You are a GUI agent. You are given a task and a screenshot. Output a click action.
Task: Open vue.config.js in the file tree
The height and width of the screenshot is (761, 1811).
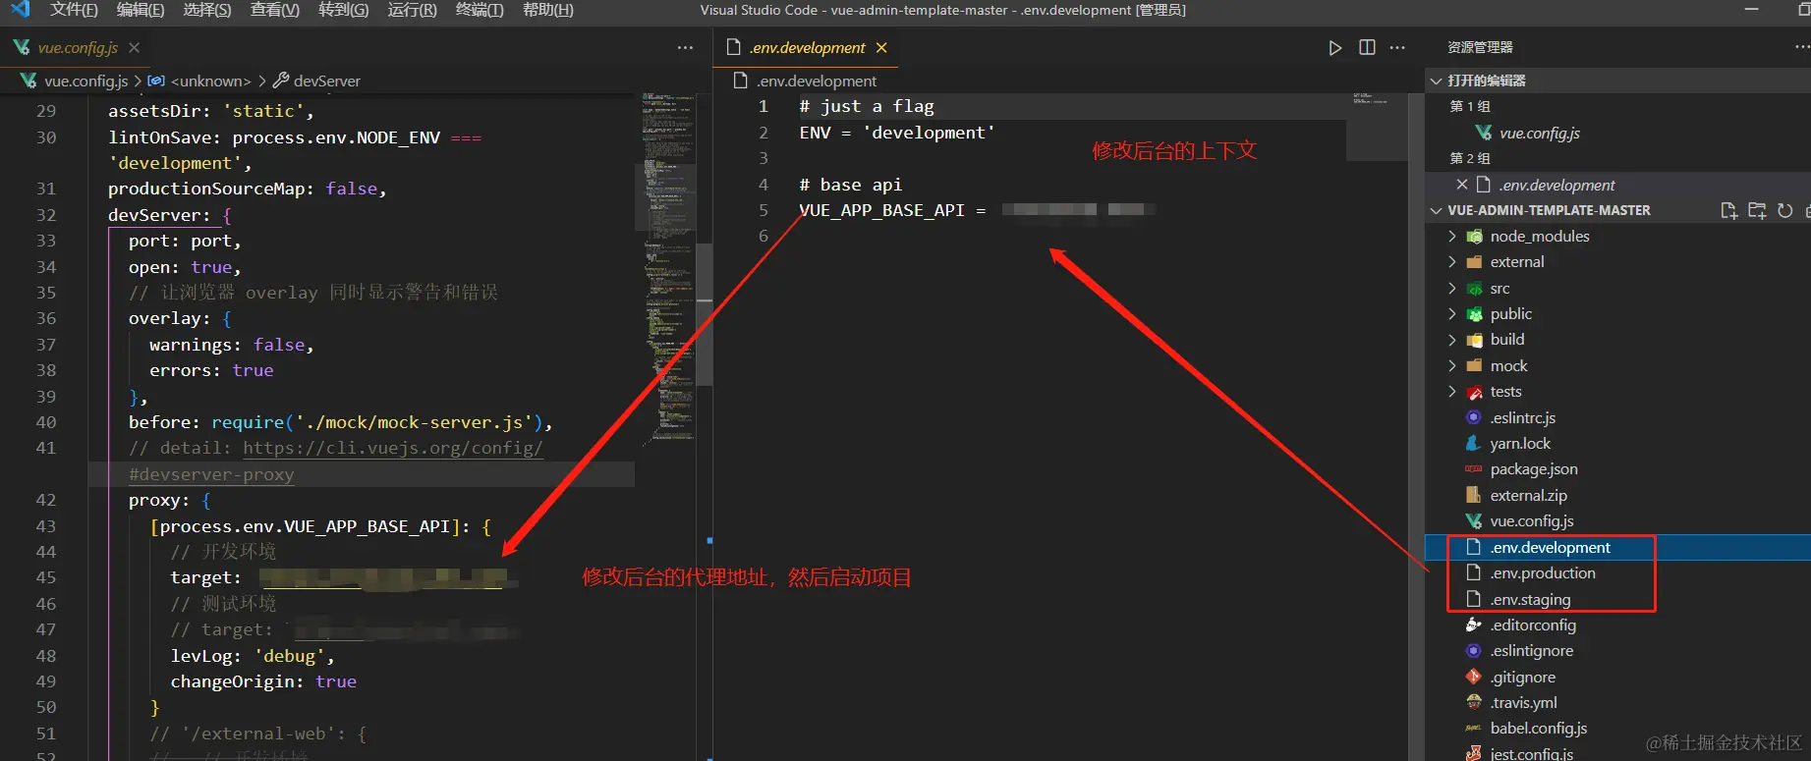click(1531, 521)
